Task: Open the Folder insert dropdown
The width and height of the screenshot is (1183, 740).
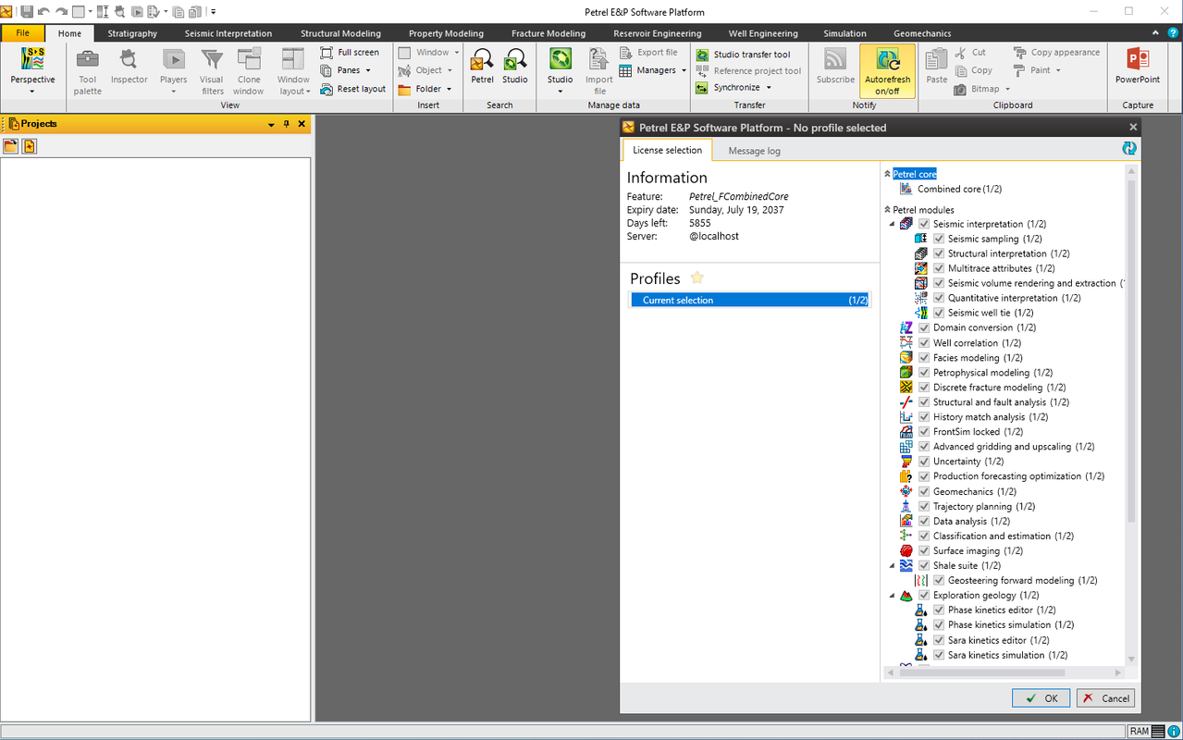Action: [x=425, y=89]
